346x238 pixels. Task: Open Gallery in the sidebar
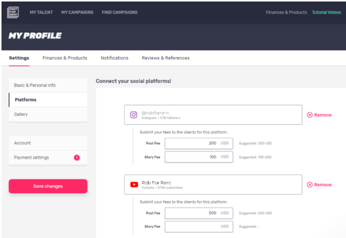point(48,114)
